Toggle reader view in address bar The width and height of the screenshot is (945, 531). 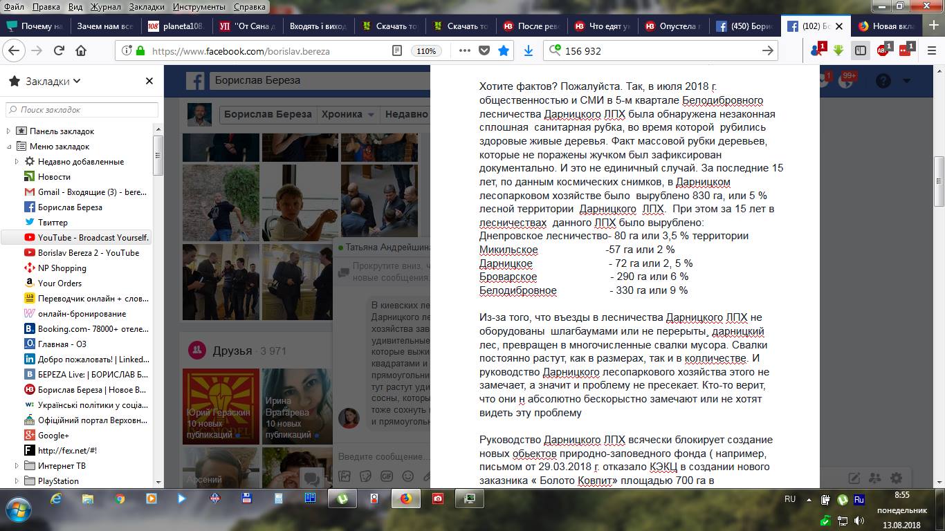[x=396, y=50]
